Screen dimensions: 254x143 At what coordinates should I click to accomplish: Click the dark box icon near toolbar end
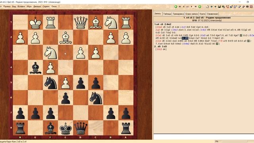click(x=247, y=7)
